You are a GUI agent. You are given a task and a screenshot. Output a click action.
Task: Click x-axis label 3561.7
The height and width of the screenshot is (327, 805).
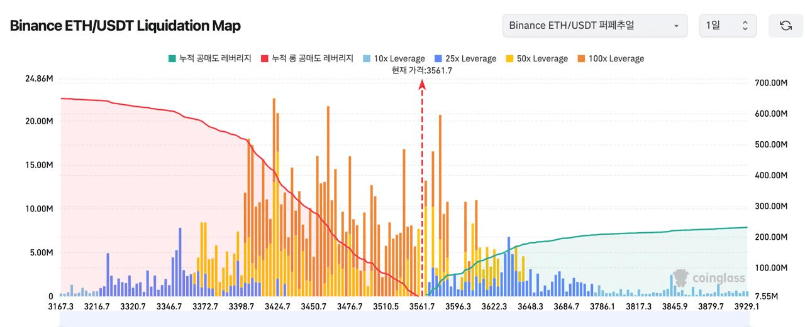[421, 306]
